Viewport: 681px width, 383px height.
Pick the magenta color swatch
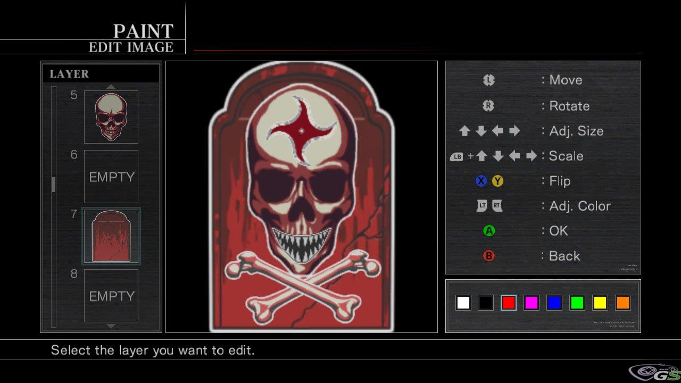click(531, 303)
